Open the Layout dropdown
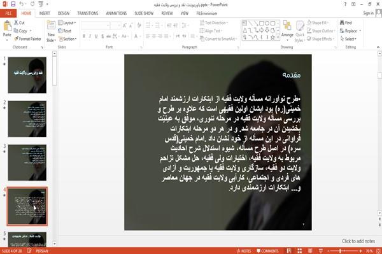382x254 pixels. pyautogui.click(x=67, y=23)
